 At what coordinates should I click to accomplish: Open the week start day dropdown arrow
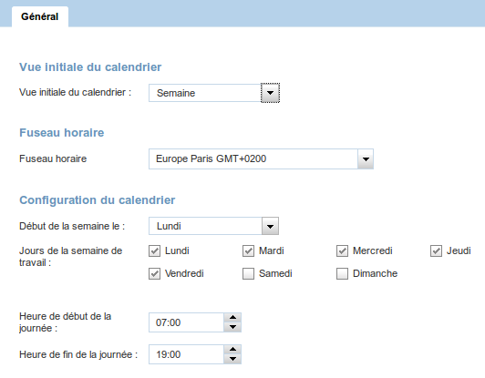tap(270, 226)
